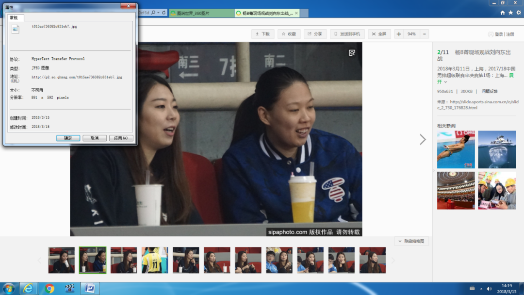Expand the description with 展开

(x=511, y=76)
